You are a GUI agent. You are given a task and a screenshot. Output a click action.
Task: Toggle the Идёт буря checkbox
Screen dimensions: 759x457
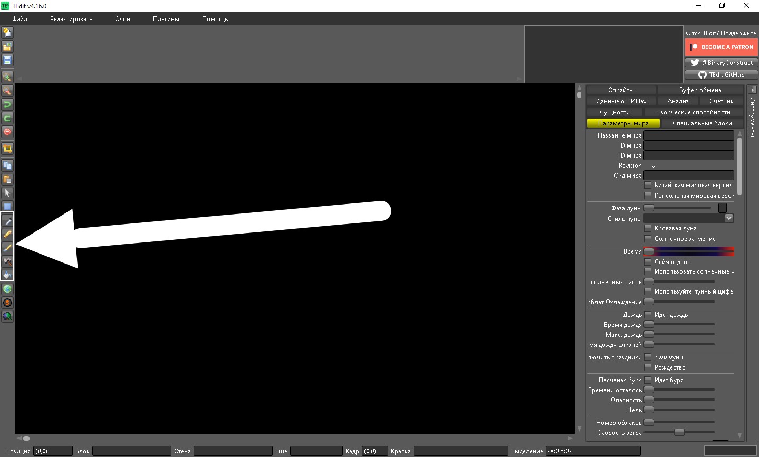(x=648, y=380)
